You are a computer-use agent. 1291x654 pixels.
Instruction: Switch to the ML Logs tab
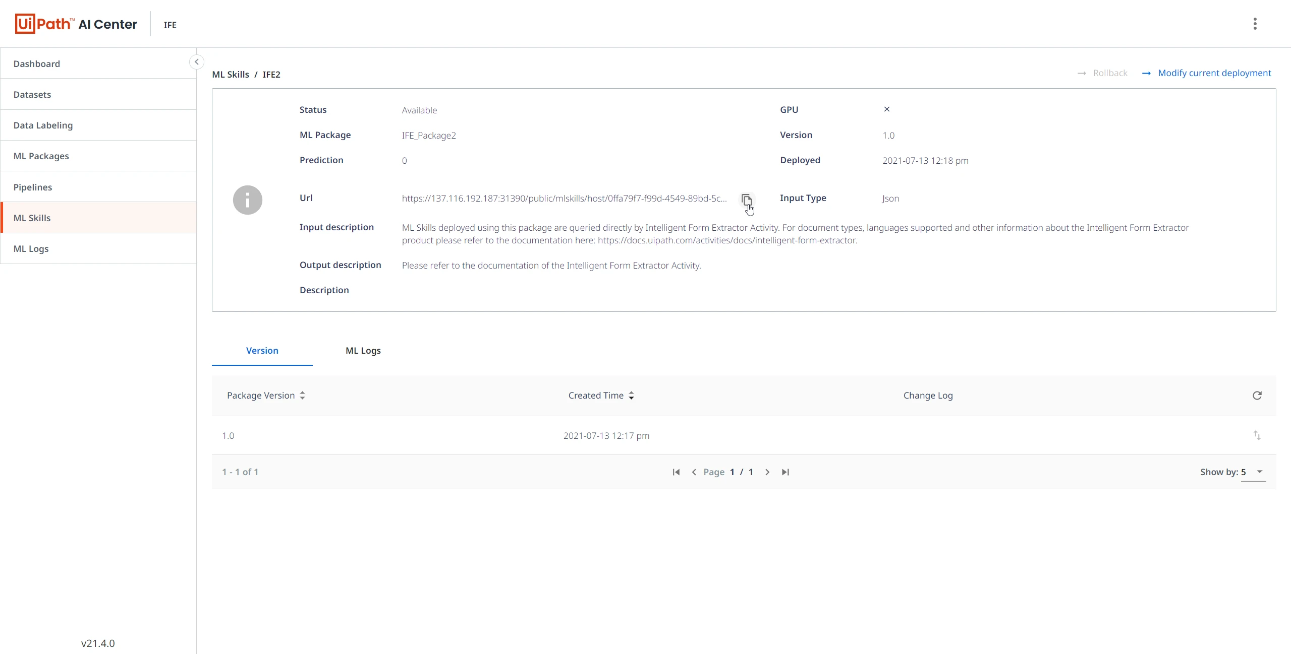(x=363, y=351)
